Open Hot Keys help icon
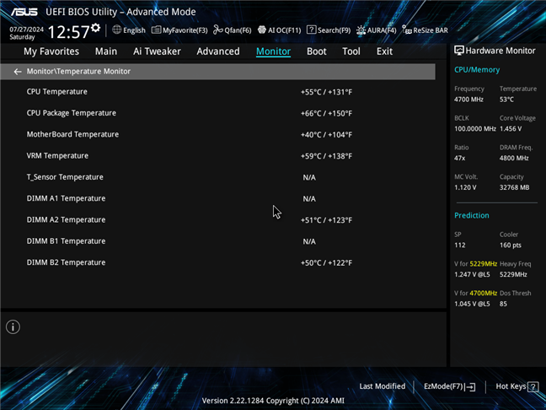 tap(533, 386)
